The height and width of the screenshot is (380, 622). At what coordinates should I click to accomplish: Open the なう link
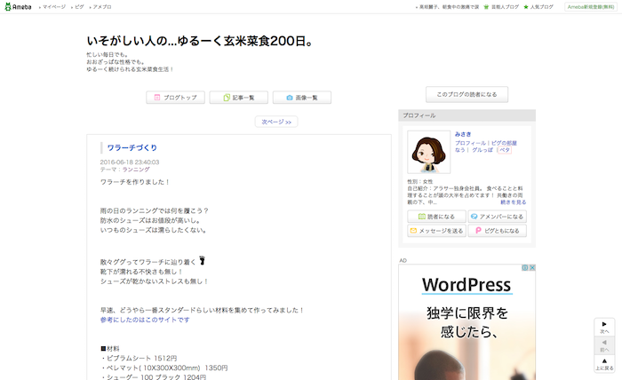coord(459,150)
